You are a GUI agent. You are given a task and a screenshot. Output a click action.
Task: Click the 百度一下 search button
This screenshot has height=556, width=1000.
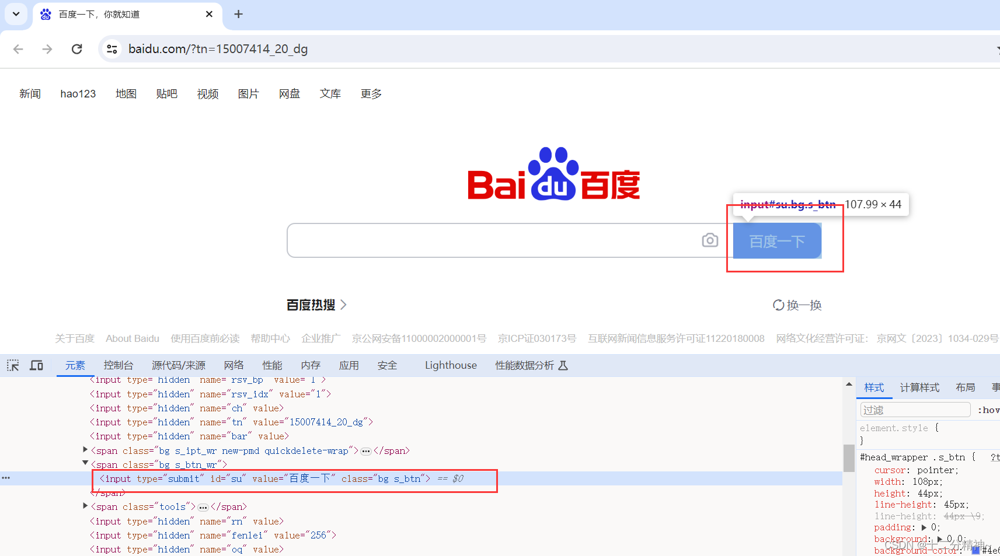point(777,240)
